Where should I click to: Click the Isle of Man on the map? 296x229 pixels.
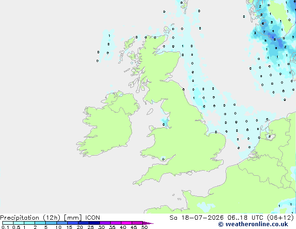click(150, 112)
